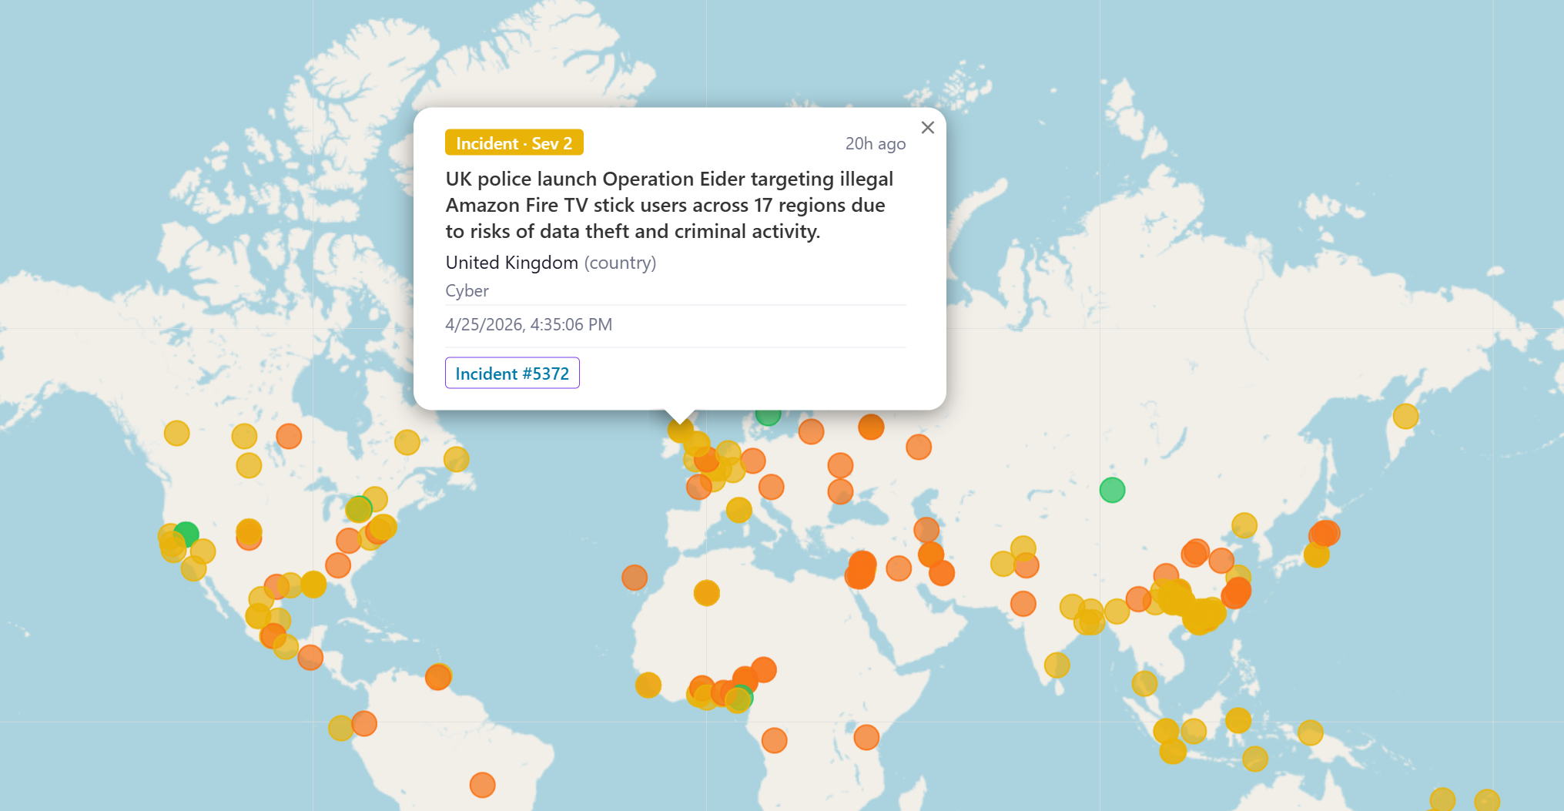This screenshot has height=811, width=1564.
Task: Select the green marker near Cameroon coast
Action: click(741, 699)
